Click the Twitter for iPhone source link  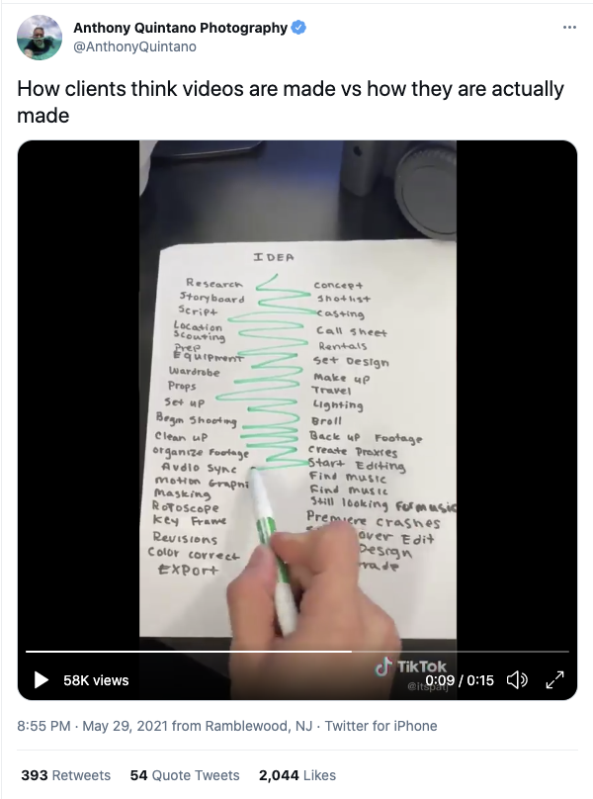click(x=381, y=726)
